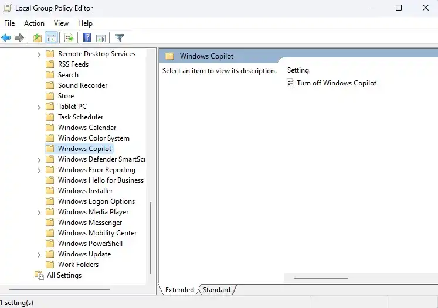Select Windows Copilot in the tree
The image size is (438, 308).
pyautogui.click(x=84, y=149)
